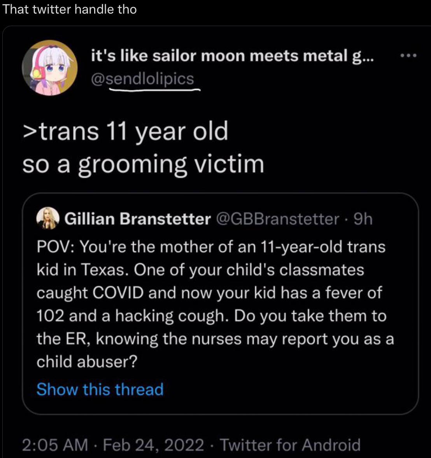This screenshot has width=431, height=458.
Task: Click the word "COVID" in the quoted tweet
Action: (x=121, y=293)
